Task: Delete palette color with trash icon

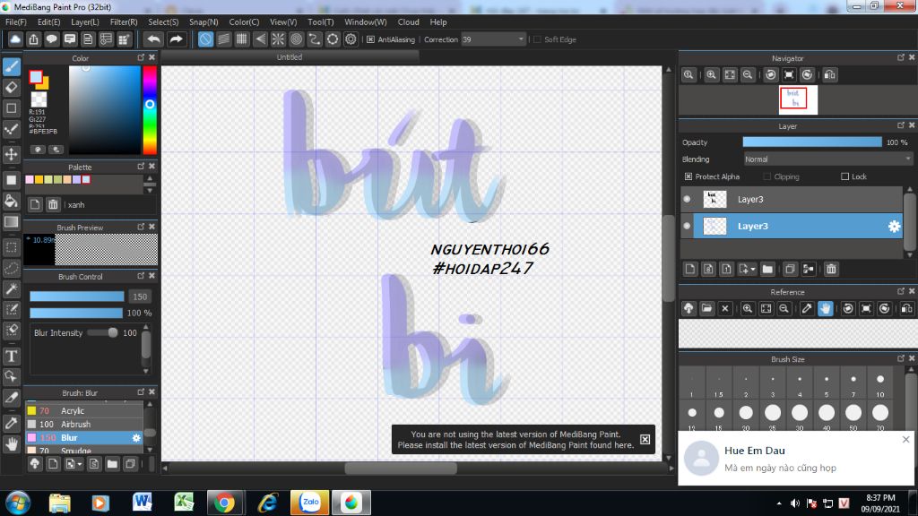Action: 53,204
